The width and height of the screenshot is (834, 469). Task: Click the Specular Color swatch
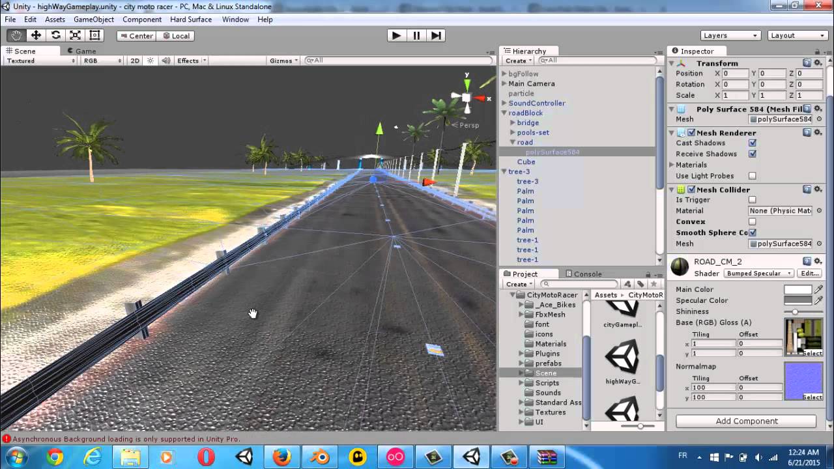(x=798, y=300)
